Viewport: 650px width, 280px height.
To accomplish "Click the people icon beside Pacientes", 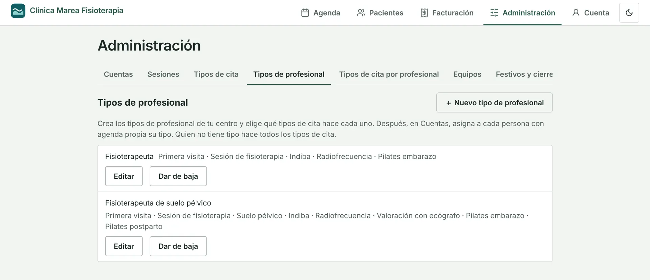I will 361,13.
